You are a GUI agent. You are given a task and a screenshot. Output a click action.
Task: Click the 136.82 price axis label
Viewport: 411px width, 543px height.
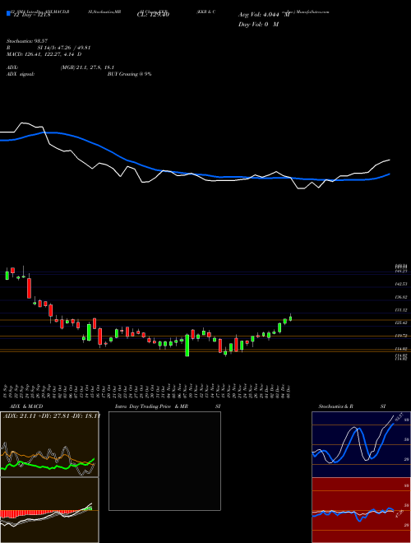point(400,297)
